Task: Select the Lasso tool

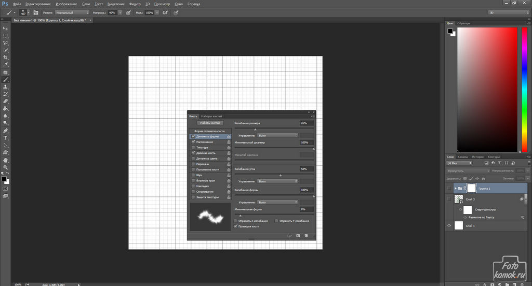Action: [x=5, y=43]
